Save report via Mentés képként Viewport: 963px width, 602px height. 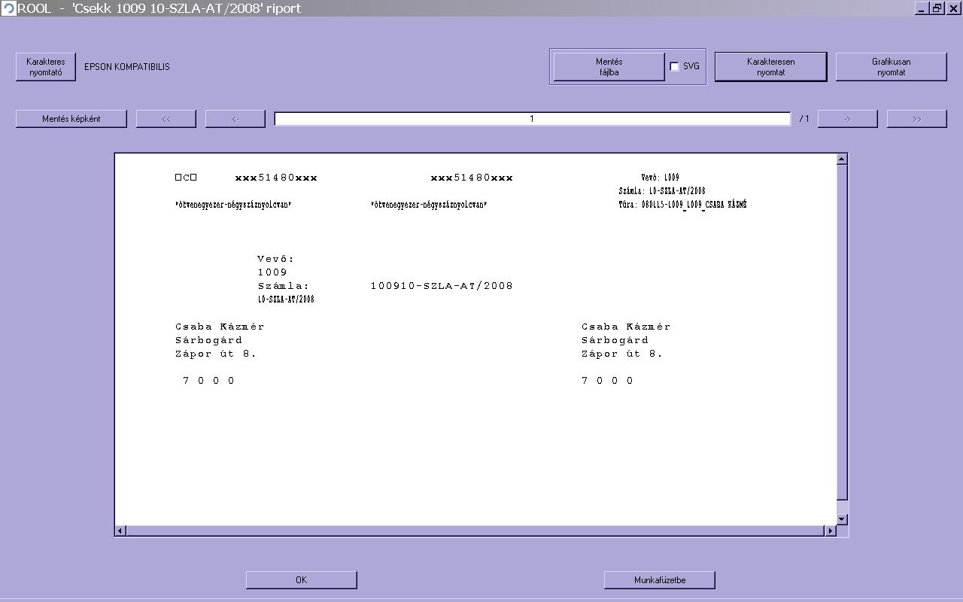click(x=71, y=119)
